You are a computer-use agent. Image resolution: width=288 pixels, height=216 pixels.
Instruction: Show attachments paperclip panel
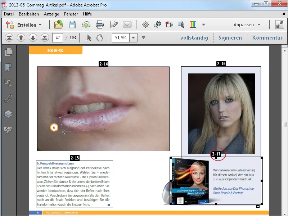(x=8, y=98)
